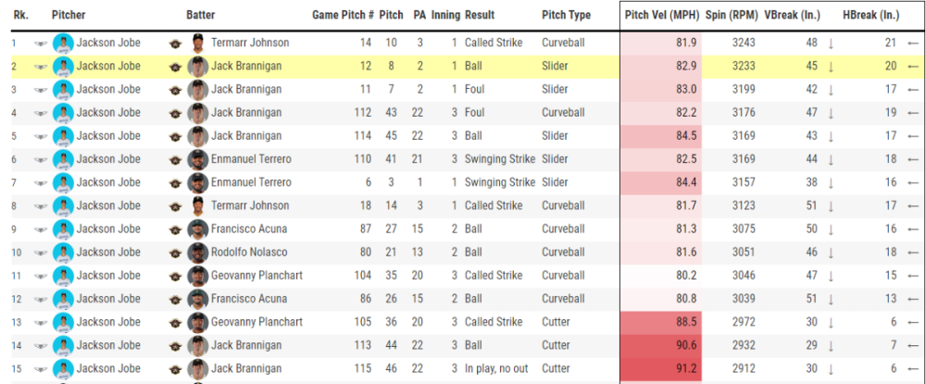Click team logo beside Enmanuel Terrero, row 6

click(x=176, y=159)
